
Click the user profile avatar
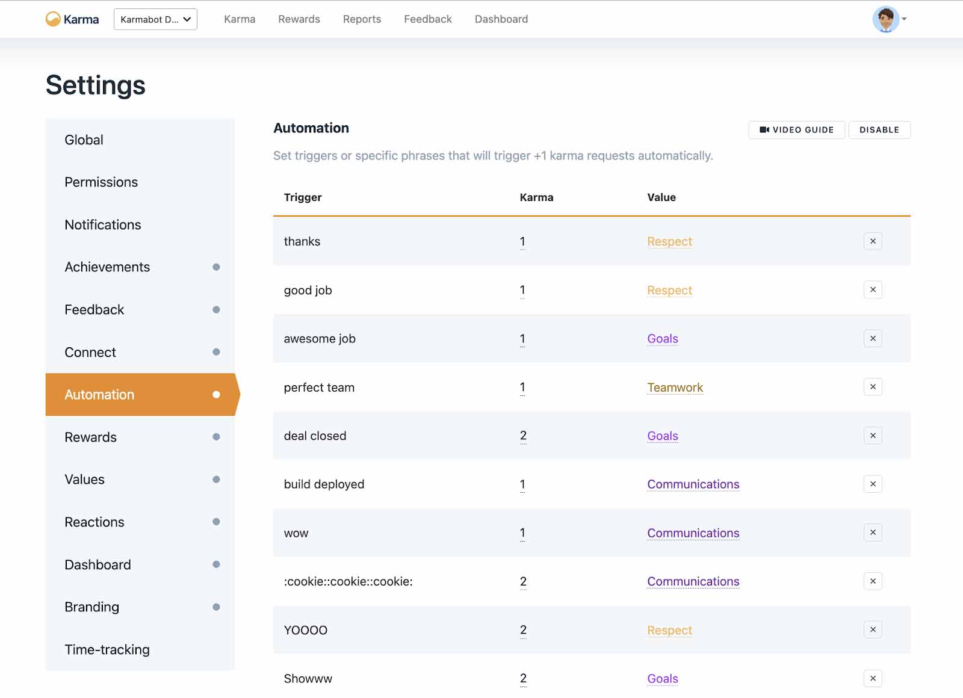point(885,19)
